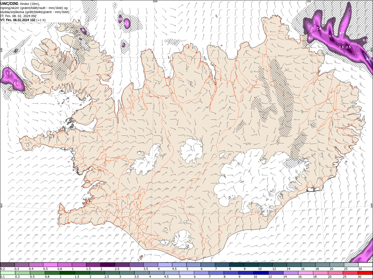Select the top-row 0.5 bright pink swatch
Viewport: 373px width, 279px height.
click(x=50, y=265)
